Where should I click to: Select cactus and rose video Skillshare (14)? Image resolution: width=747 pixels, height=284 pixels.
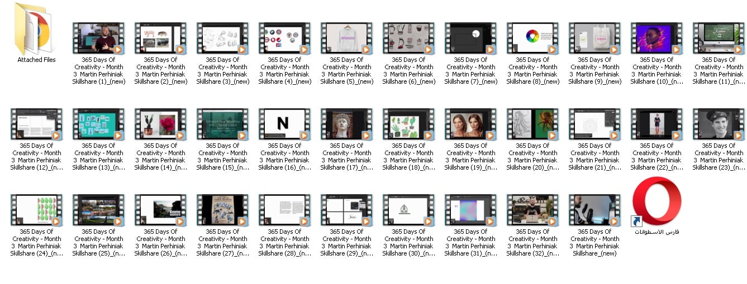[x=161, y=124]
